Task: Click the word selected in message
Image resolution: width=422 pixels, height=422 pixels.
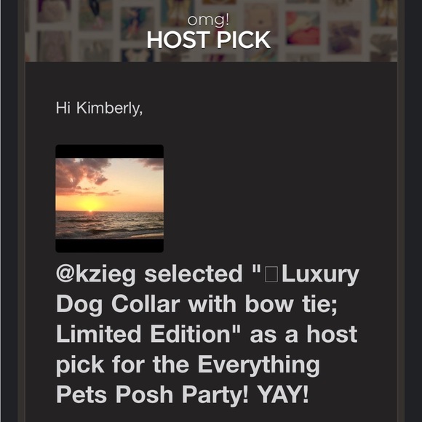Action: click(x=194, y=274)
